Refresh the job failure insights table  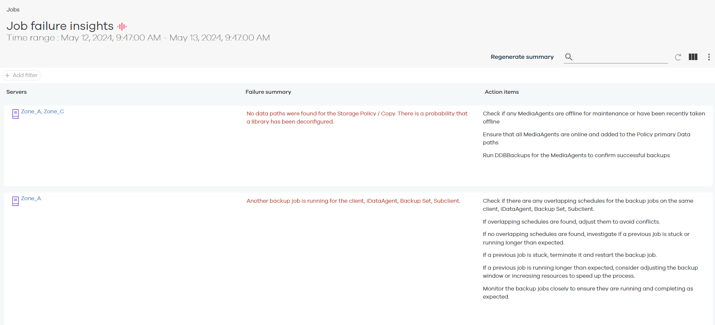[678, 57]
